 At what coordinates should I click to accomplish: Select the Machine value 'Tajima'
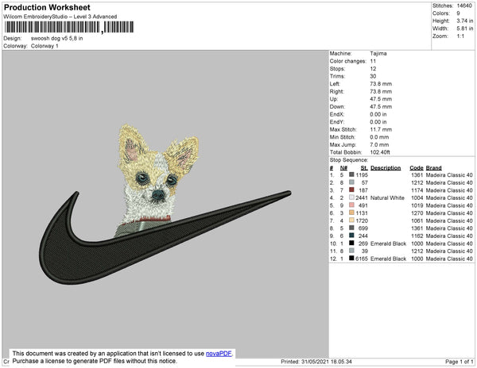click(378, 53)
